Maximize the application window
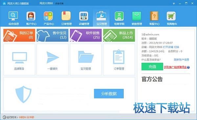Viewport: 197px width, 120px height. coord(186,3)
